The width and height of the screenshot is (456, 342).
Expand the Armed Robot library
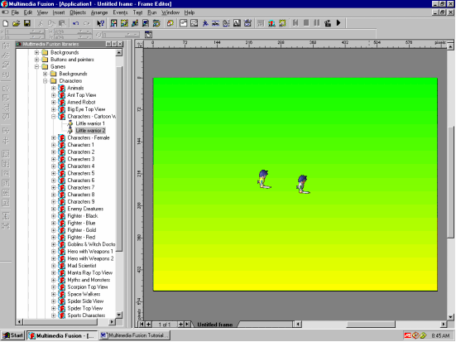coord(54,102)
